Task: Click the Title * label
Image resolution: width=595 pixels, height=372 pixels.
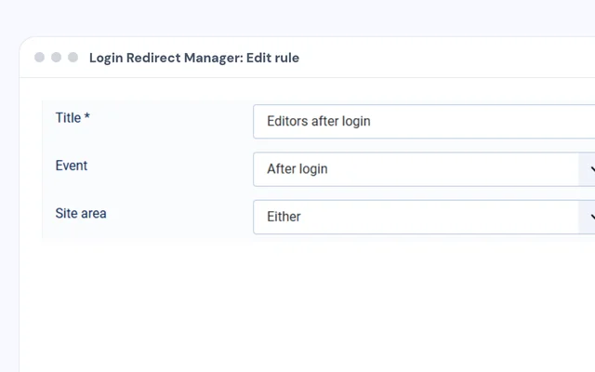Action: click(73, 118)
